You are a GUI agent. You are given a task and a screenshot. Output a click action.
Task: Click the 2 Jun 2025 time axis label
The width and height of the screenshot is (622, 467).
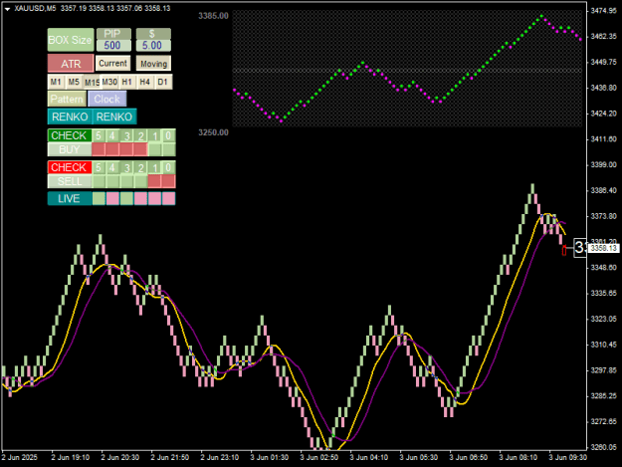coord(20,457)
